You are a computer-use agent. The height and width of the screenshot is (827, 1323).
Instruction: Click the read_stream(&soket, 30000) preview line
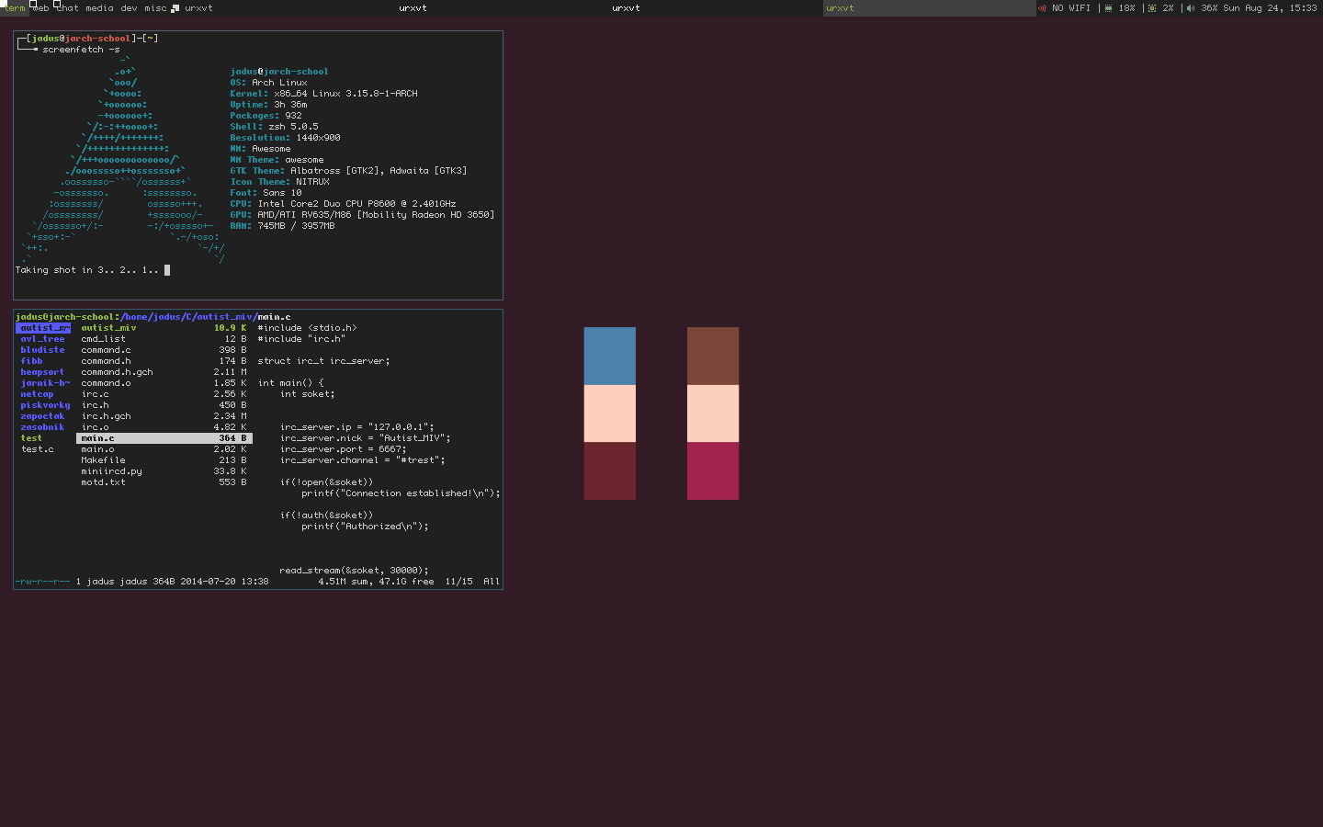tap(354, 571)
